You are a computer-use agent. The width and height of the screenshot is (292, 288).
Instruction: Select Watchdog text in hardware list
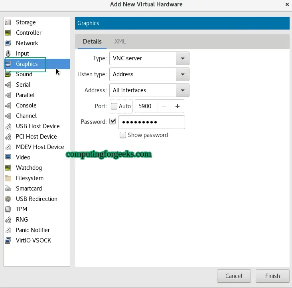click(x=29, y=168)
